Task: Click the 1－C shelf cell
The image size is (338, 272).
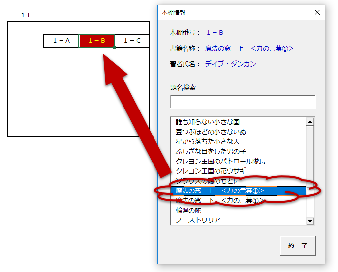Action: 132,41
